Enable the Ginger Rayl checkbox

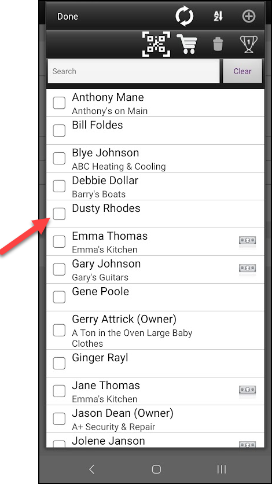coord(59,364)
